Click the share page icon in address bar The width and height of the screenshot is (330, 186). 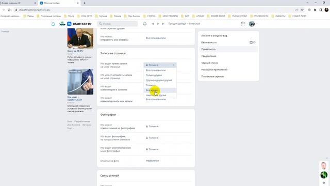pyautogui.click(x=296, y=10)
